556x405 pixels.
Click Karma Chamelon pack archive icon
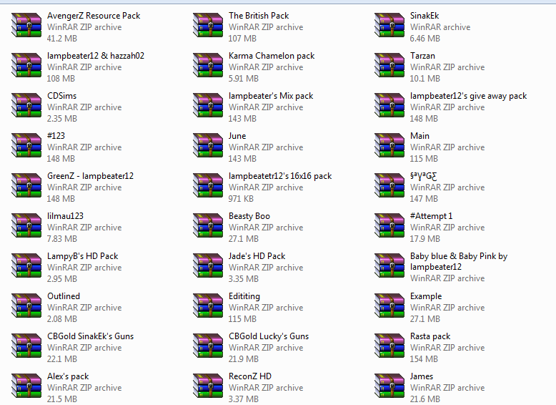click(x=208, y=65)
